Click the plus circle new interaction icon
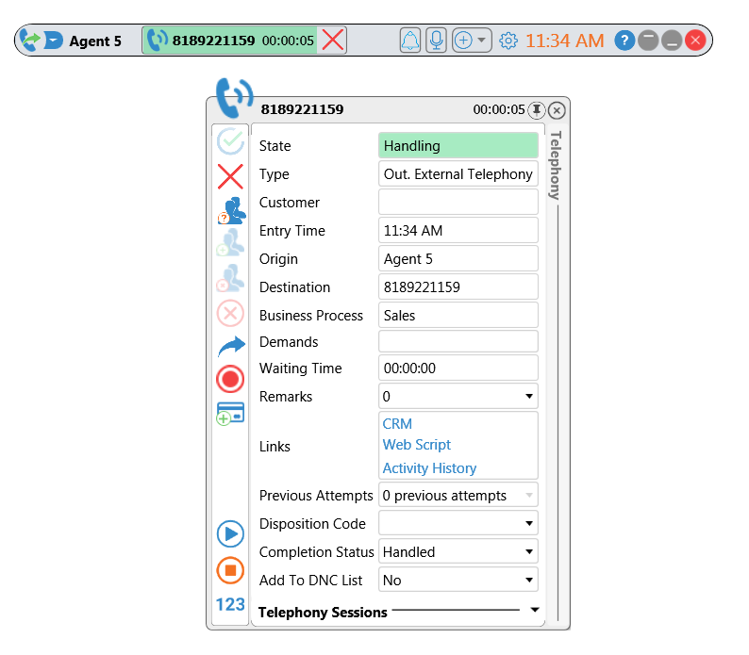This screenshot has width=749, height=655. click(463, 41)
